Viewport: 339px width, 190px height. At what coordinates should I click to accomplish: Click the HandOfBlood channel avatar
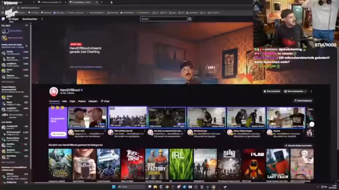click(x=53, y=91)
